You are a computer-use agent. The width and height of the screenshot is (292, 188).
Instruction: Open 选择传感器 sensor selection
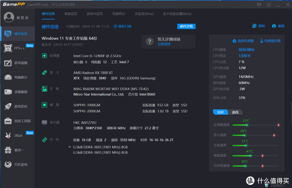[x=243, y=41]
